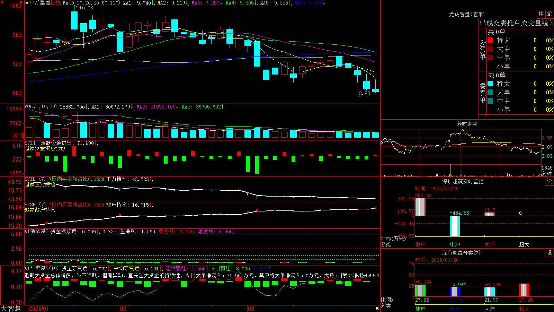Click the 委买单 section label

pyautogui.click(x=483, y=49)
